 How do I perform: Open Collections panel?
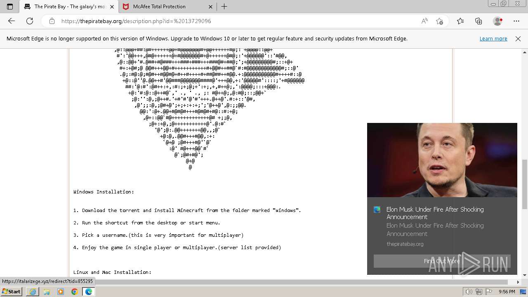click(478, 21)
